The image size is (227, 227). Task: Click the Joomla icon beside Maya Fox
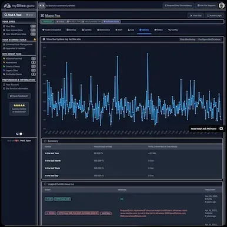(x=42, y=16)
